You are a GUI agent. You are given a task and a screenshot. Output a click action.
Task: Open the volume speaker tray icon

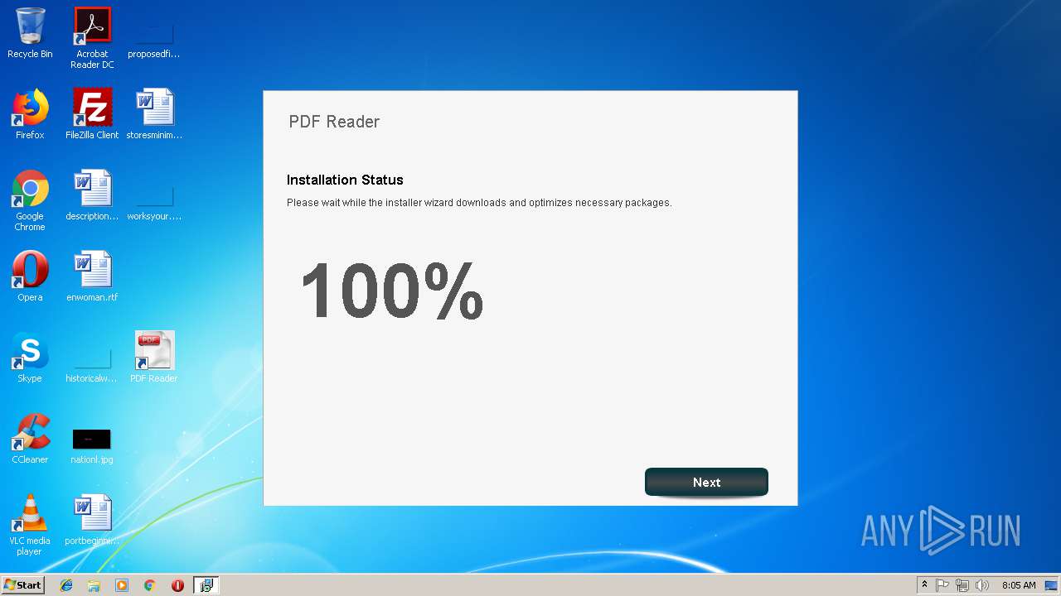point(982,585)
